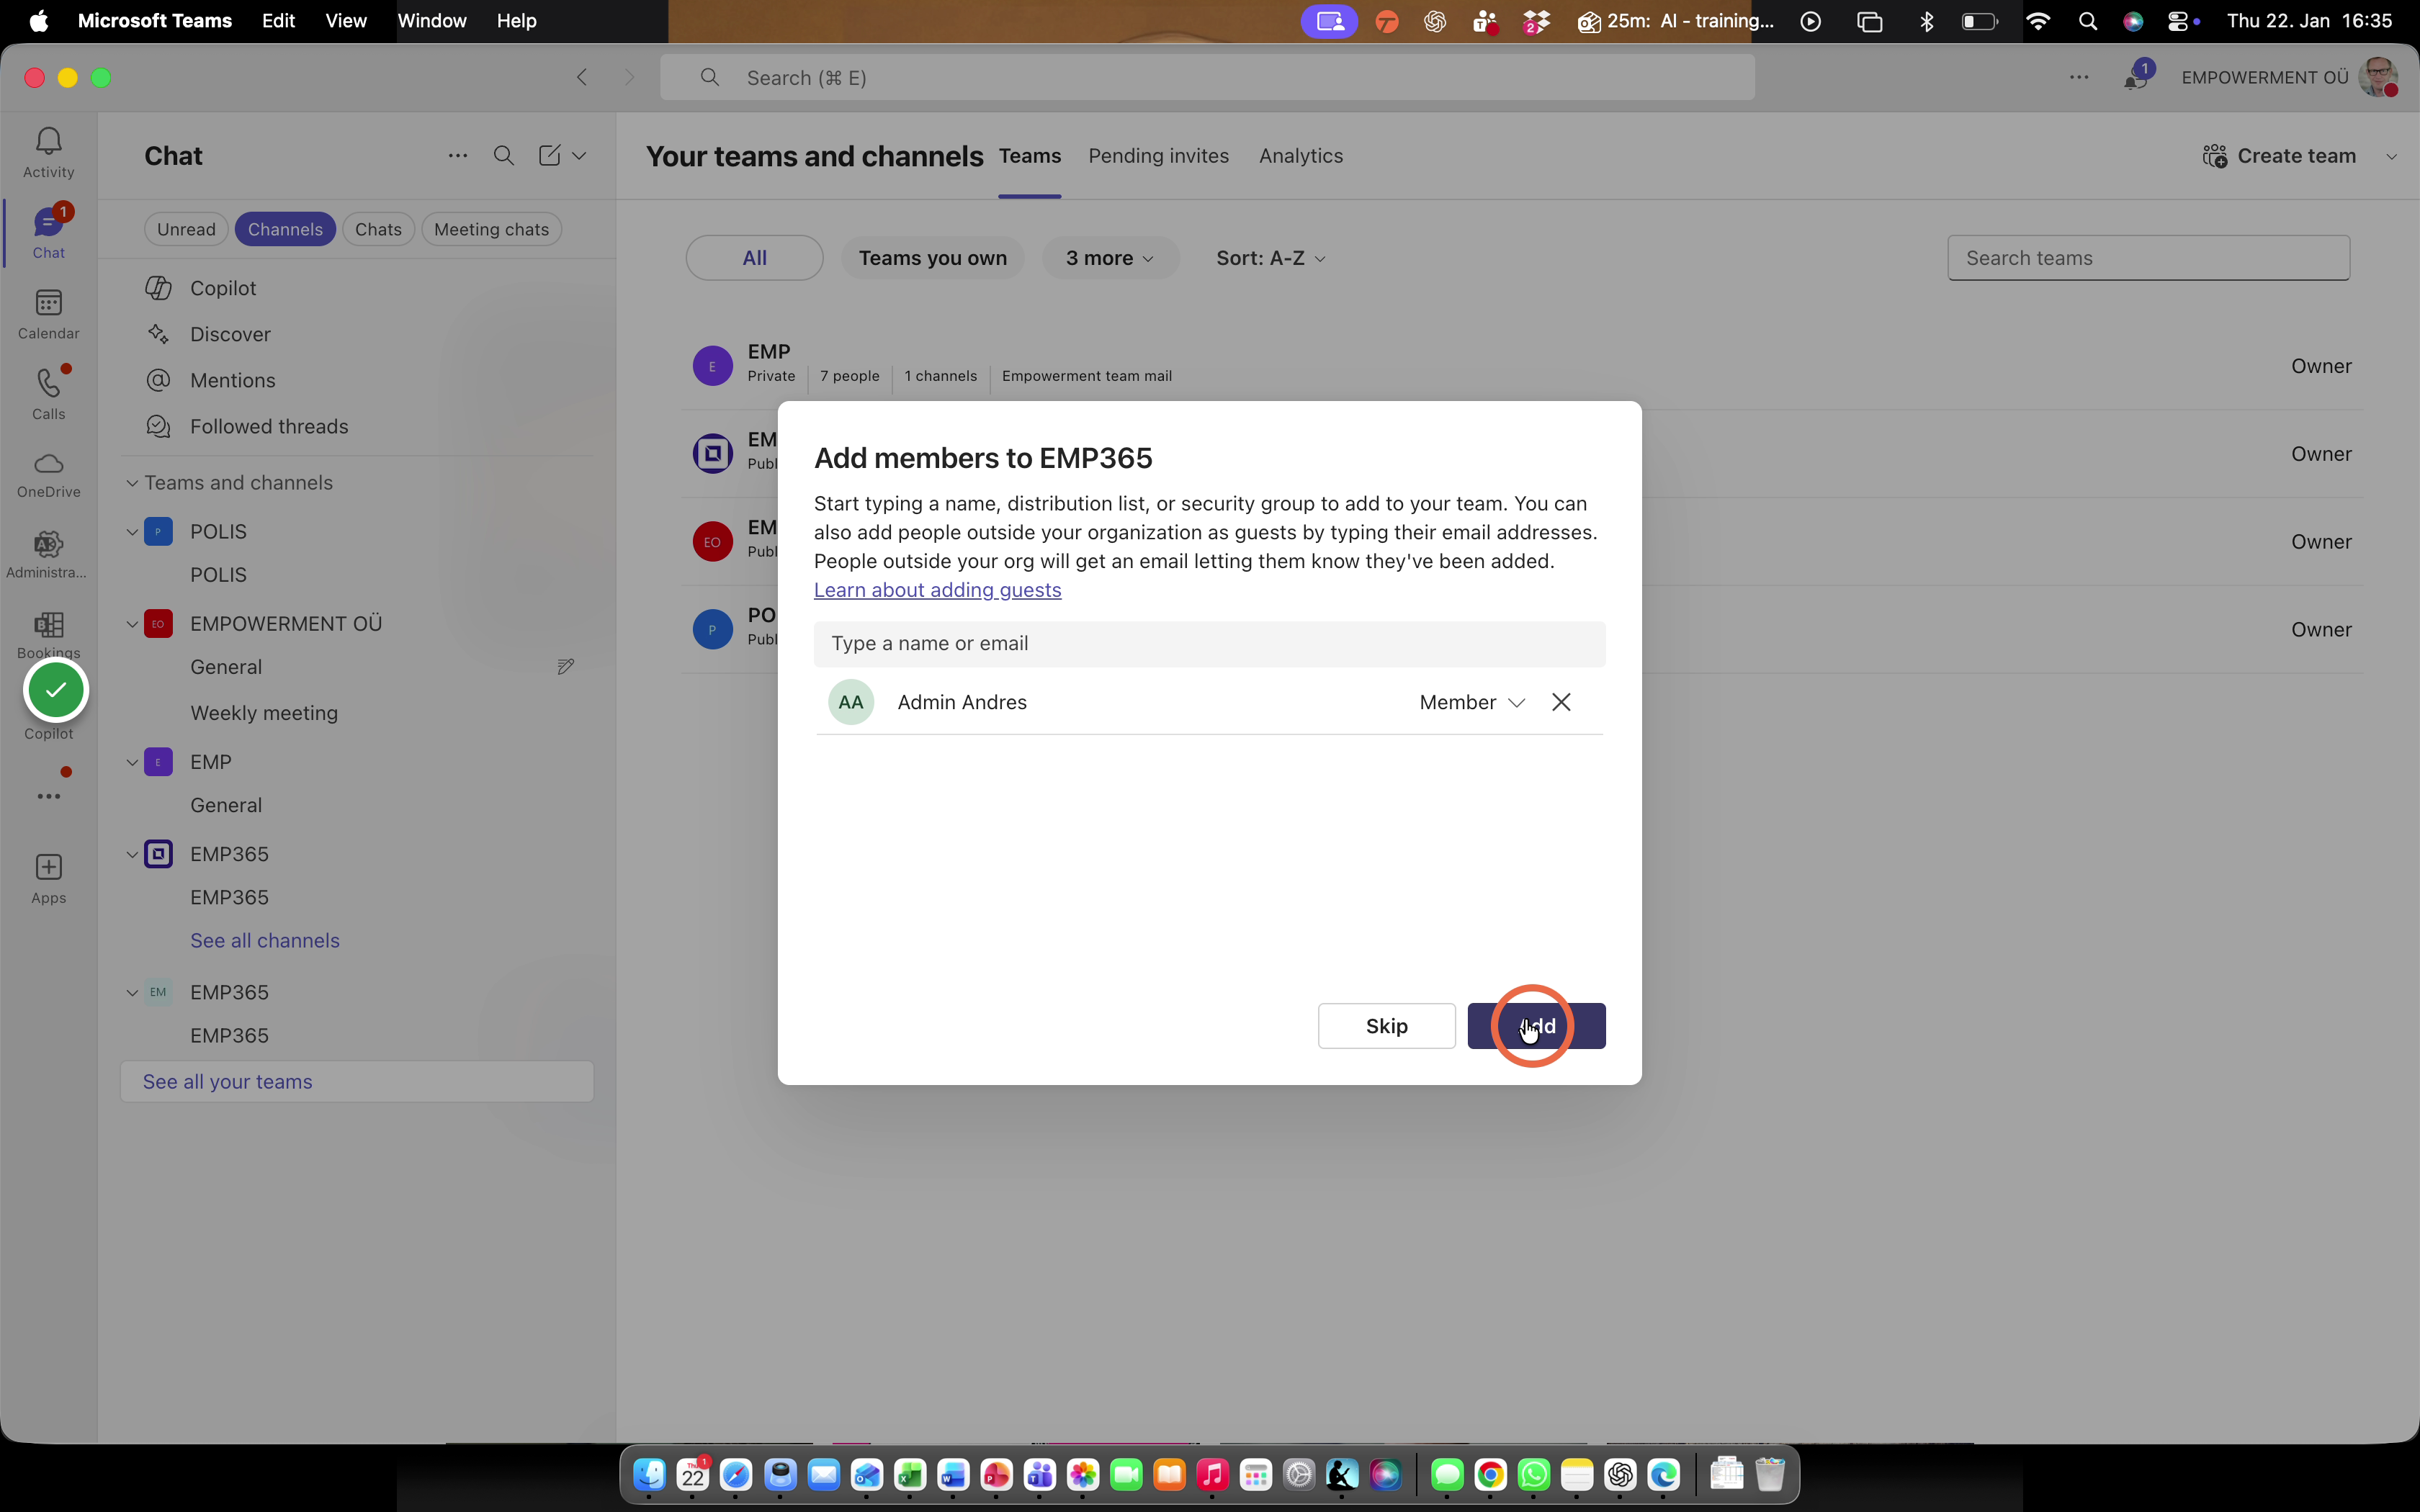Screen dimensions: 2420x1512
Task: Click the new chat compose icon
Action: (x=549, y=156)
